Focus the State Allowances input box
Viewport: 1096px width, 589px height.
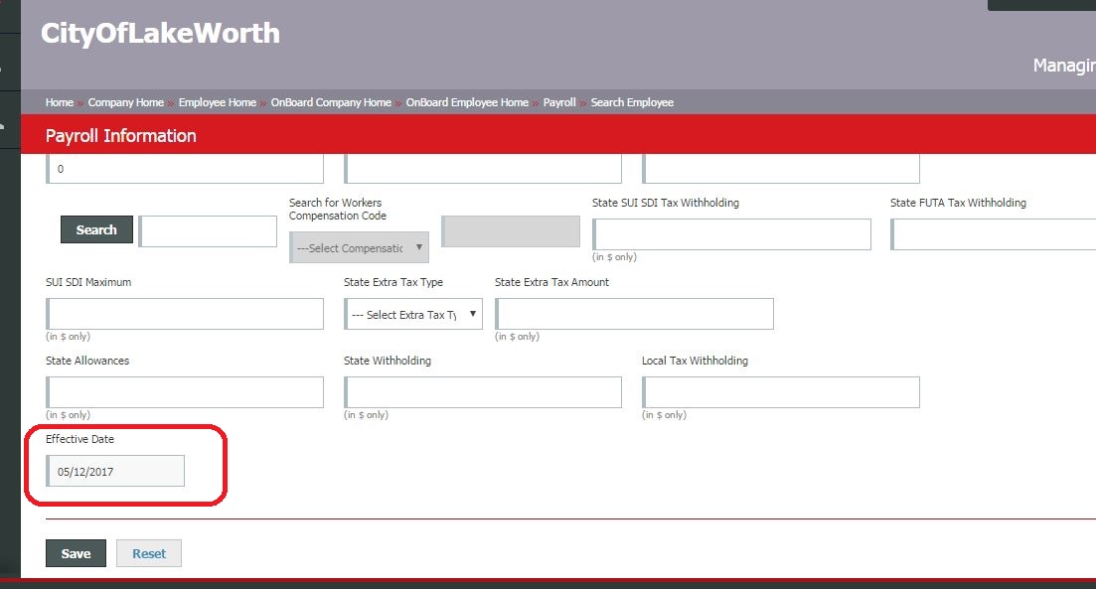coord(186,392)
